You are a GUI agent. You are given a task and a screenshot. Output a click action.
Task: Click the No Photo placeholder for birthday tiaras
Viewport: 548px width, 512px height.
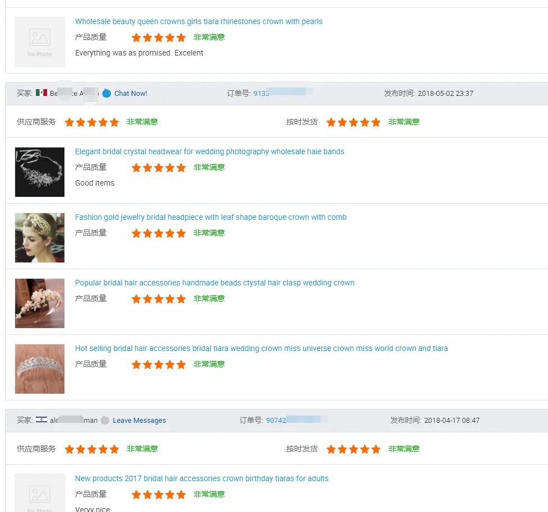[x=39, y=493]
